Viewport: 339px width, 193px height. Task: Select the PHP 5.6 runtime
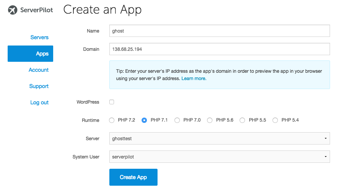(x=210, y=120)
